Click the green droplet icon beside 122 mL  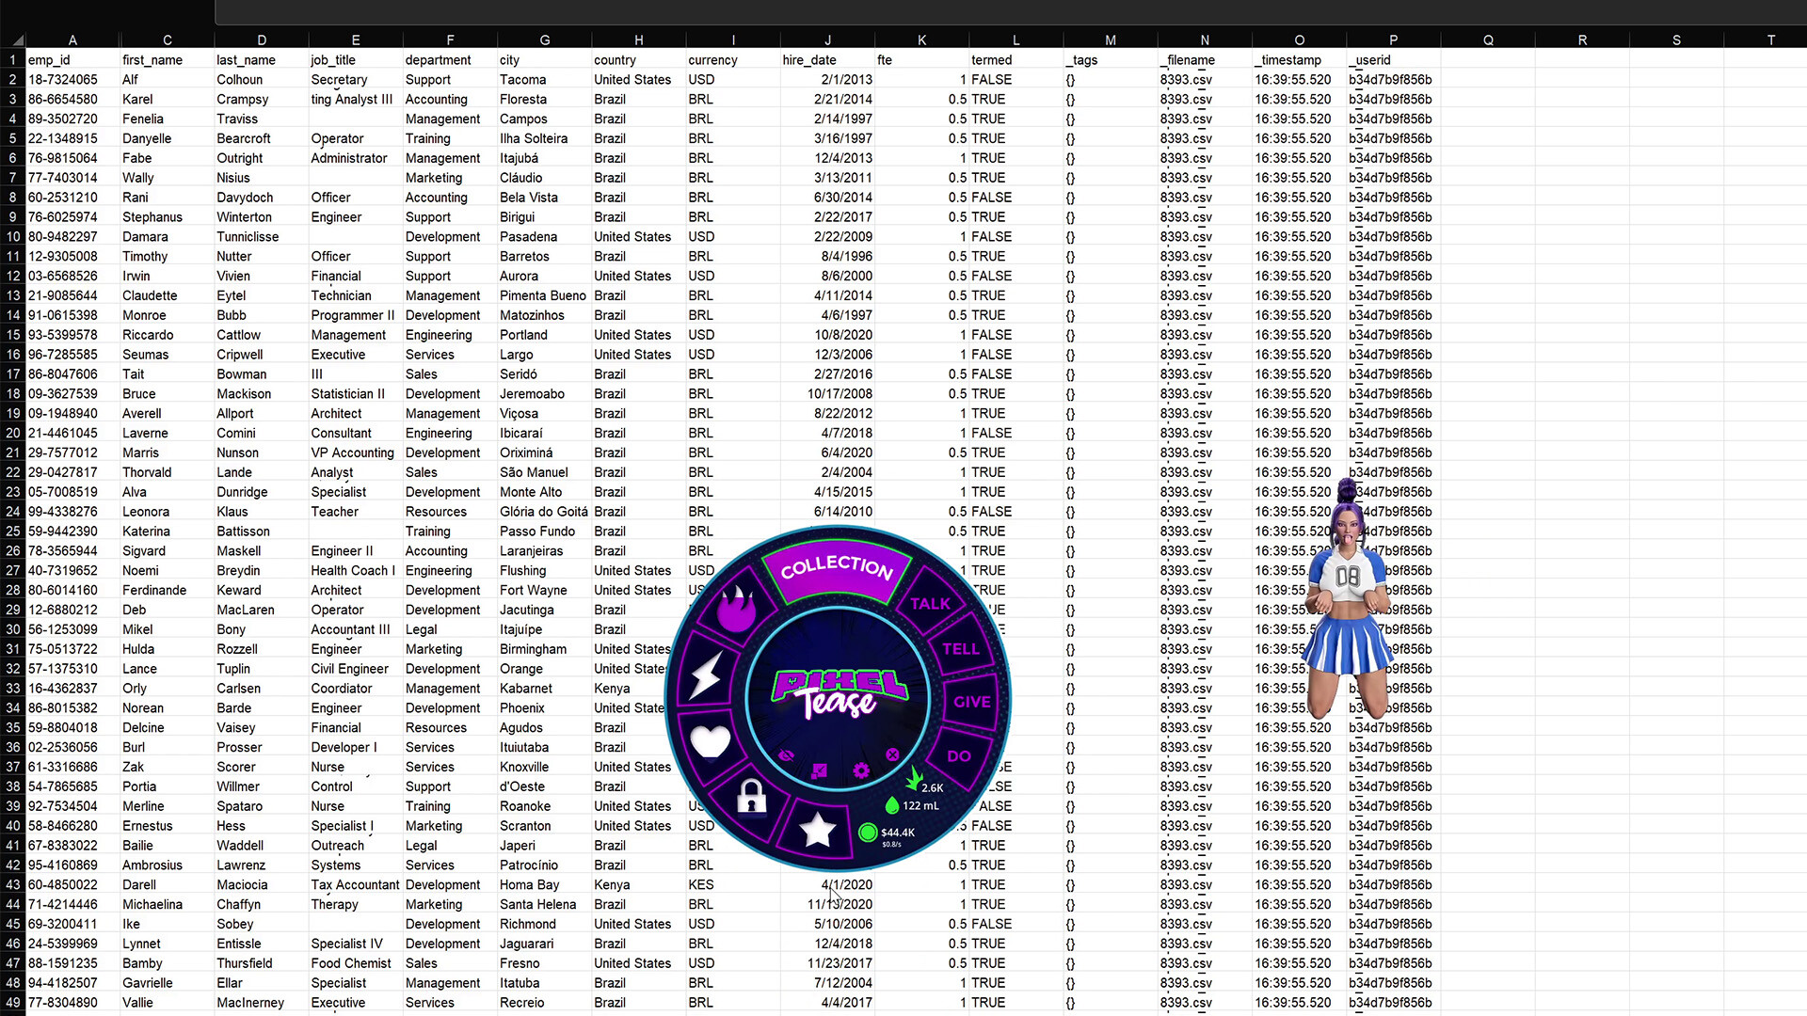pyautogui.click(x=892, y=805)
